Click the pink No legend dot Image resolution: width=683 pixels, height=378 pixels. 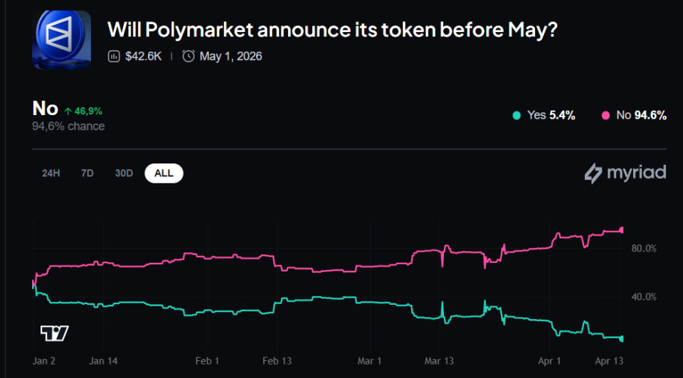click(x=606, y=115)
